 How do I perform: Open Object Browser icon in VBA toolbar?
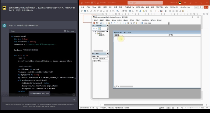point(136,23)
